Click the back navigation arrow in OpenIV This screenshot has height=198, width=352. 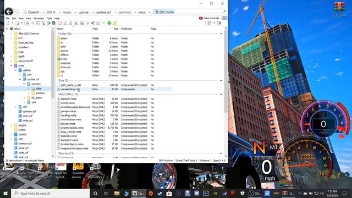click(9, 12)
